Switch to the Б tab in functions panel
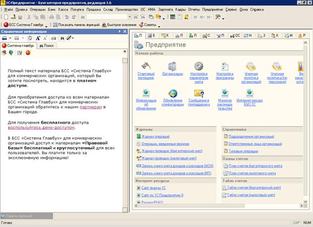The image size is (313, 227). 152,36
